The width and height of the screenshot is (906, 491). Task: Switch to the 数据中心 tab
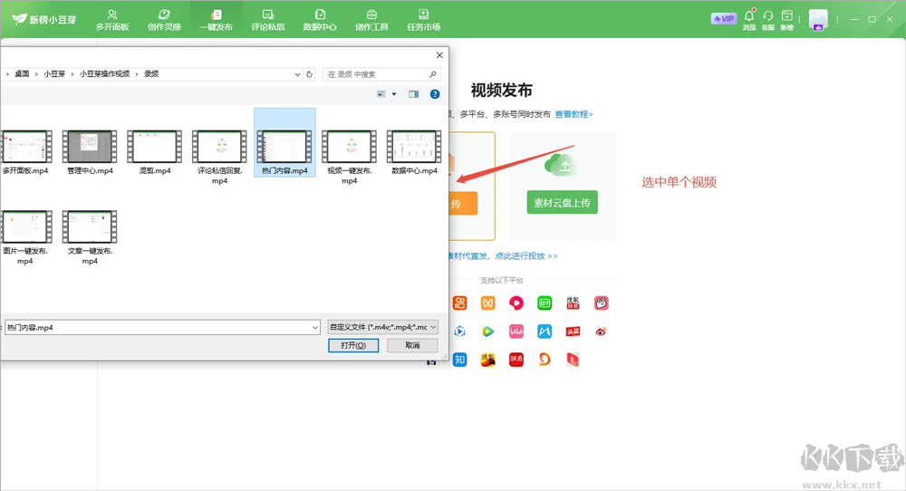320,19
